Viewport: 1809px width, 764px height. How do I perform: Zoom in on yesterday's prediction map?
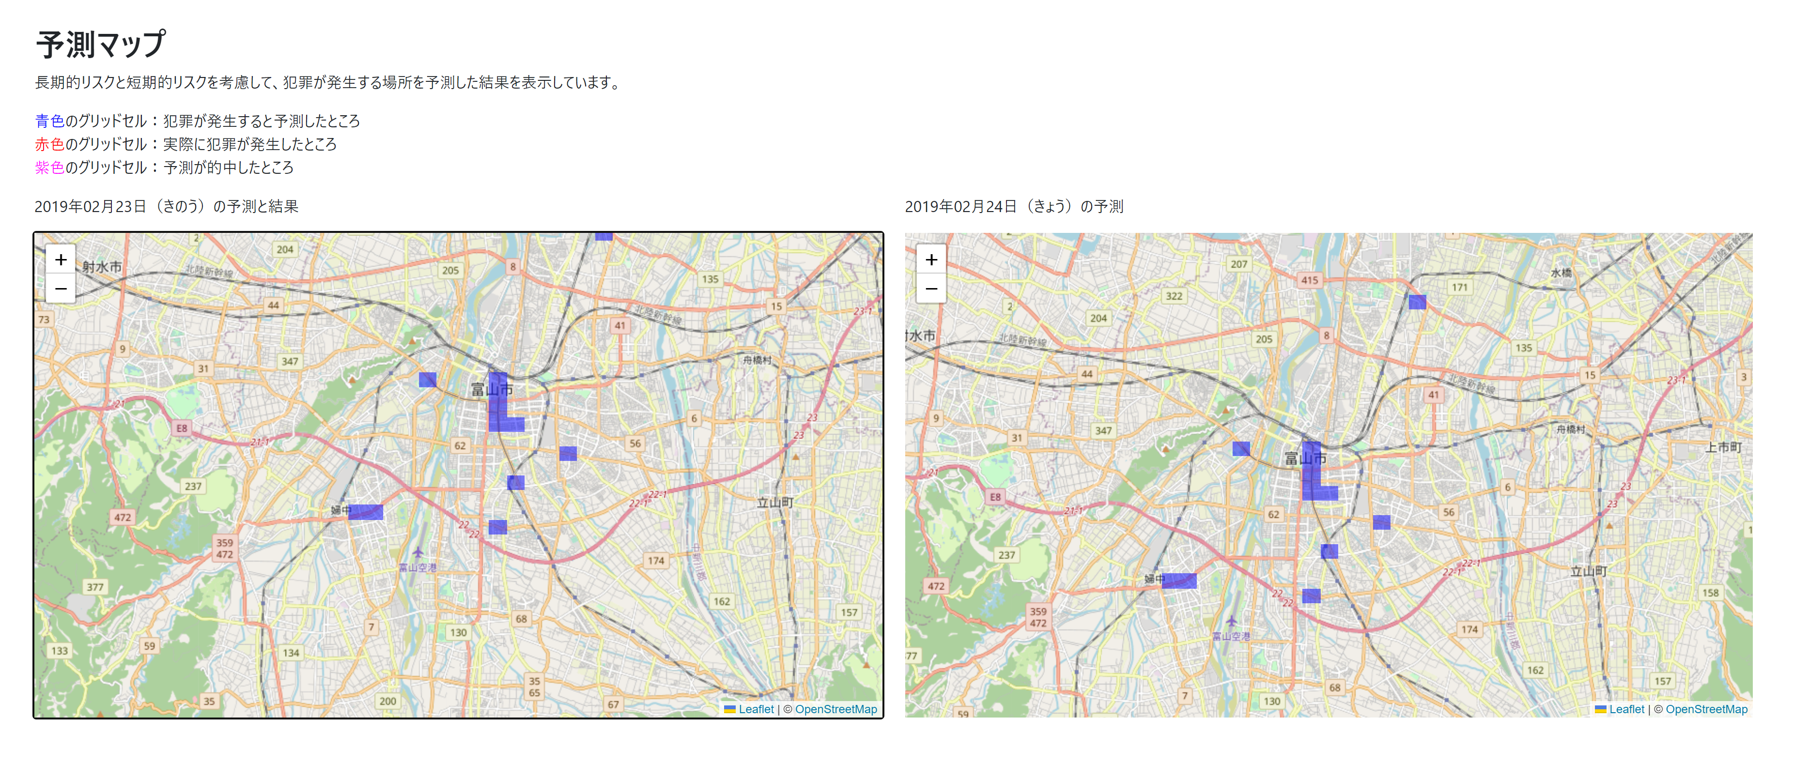pyautogui.click(x=61, y=260)
